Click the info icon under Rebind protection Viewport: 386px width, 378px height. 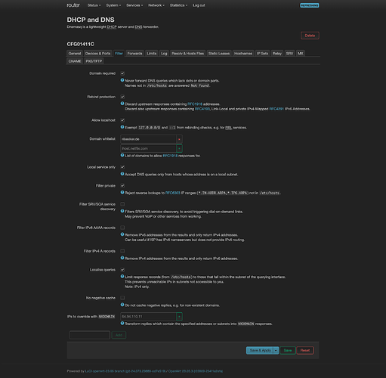click(x=122, y=104)
